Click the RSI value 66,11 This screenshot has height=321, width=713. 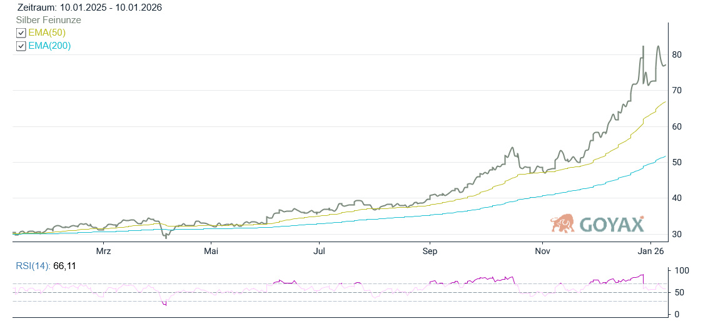tap(65, 266)
